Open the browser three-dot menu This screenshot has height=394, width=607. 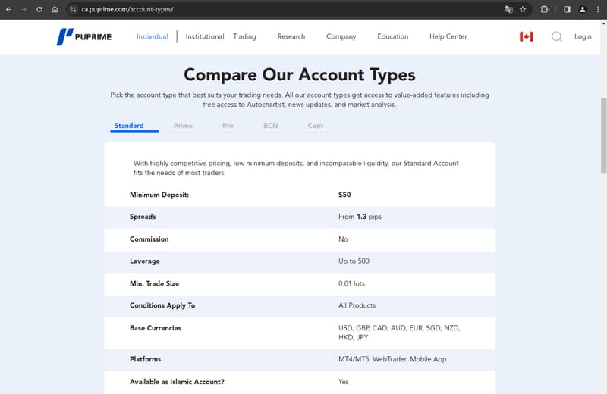pyautogui.click(x=598, y=9)
